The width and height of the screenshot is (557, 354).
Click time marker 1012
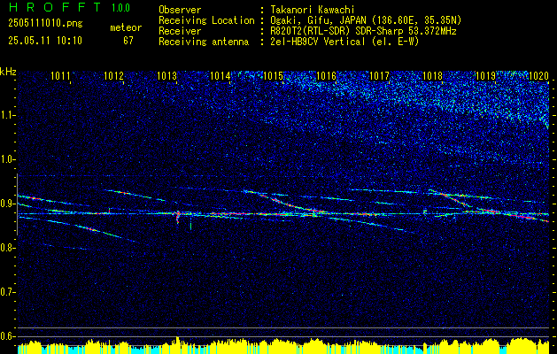(x=113, y=75)
